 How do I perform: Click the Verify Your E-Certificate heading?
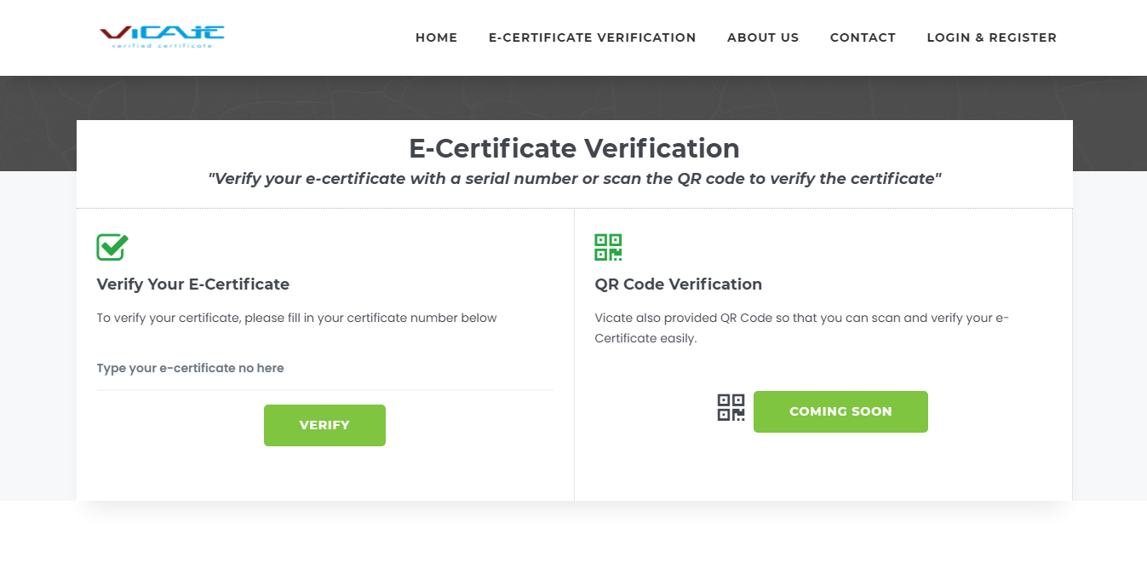(x=193, y=284)
